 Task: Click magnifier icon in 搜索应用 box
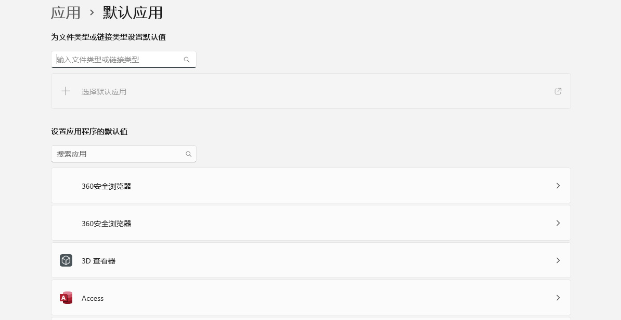pyautogui.click(x=188, y=154)
